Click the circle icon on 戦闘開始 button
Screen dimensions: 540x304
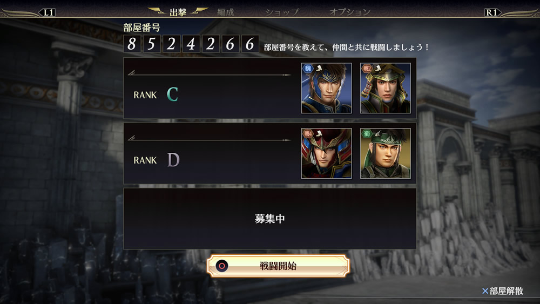pyautogui.click(x=222, y=266)
